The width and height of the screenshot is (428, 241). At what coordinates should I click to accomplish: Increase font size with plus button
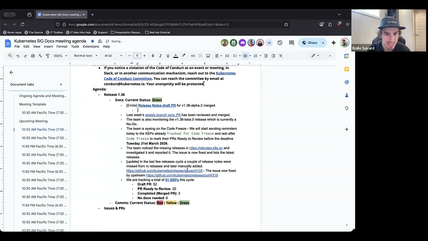pyautogui.click(x=144, y=56)
